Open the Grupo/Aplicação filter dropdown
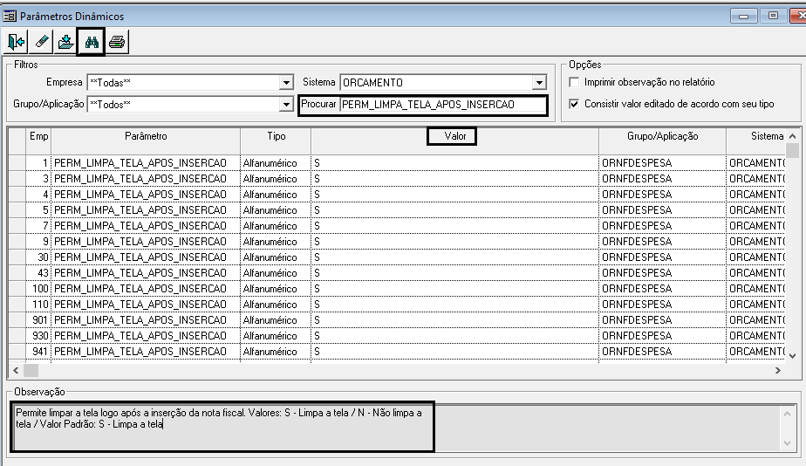 click(286, 105)
